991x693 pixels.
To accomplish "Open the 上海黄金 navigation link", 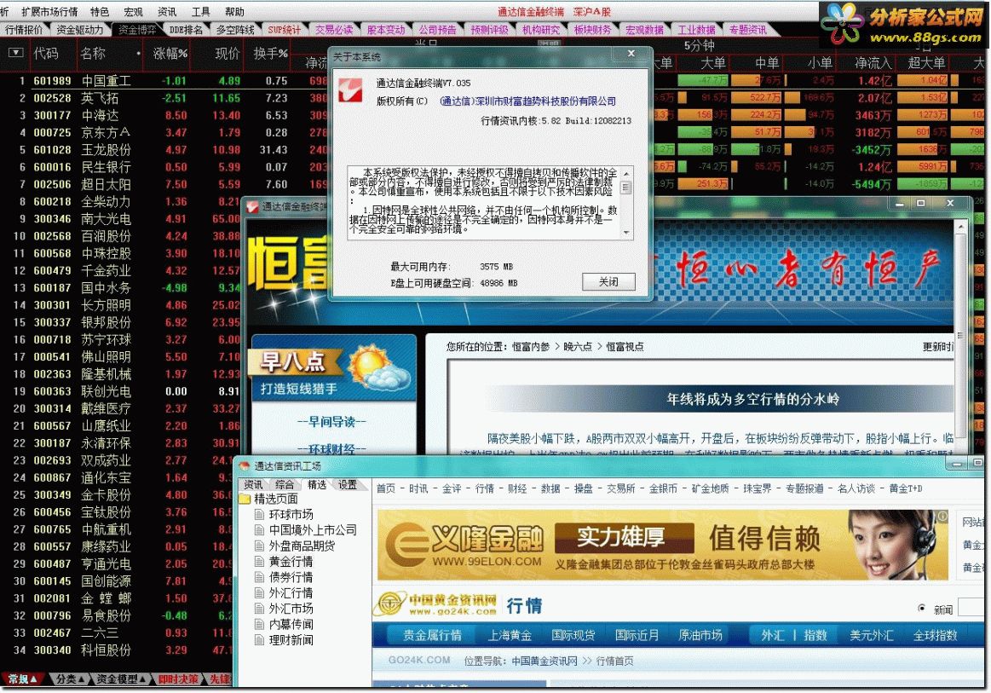I will [510, 635].
